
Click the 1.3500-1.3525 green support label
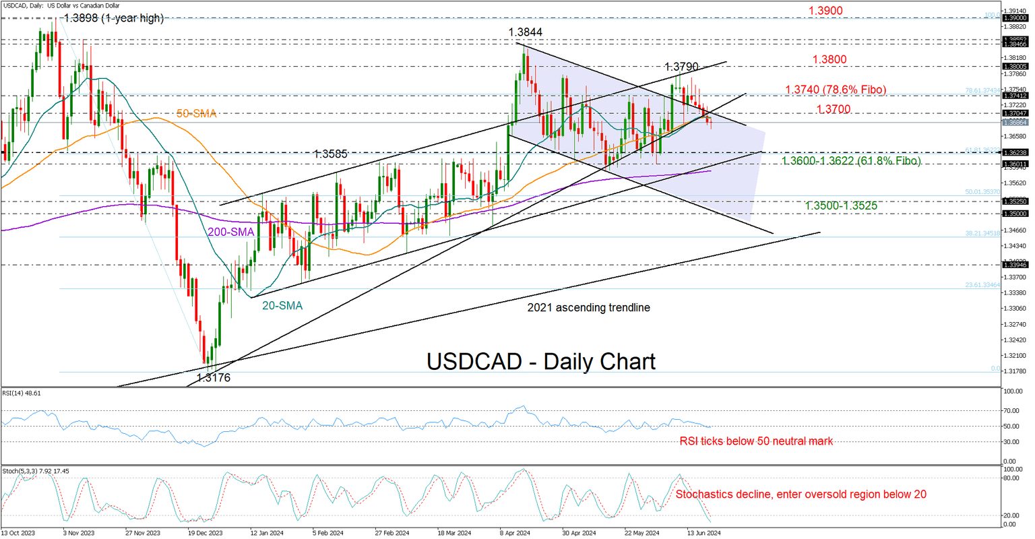point(841,205)
